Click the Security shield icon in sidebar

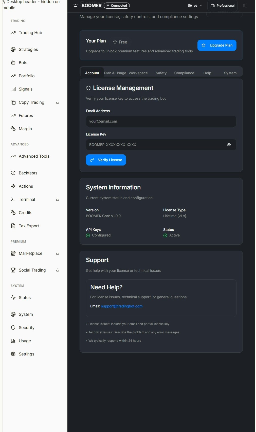[x=13, y=327]
